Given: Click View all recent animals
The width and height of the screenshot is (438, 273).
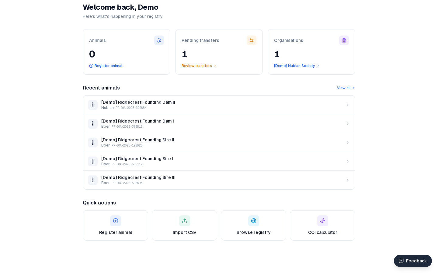Looking at the screenshot, I should pyautogui.click(x=344, y=88).
